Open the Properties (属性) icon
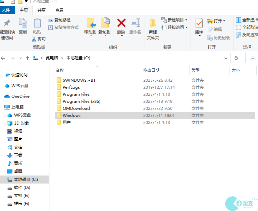Image resolution: width=258 pixels, height=211 pixels. click(x=199, y=23)
